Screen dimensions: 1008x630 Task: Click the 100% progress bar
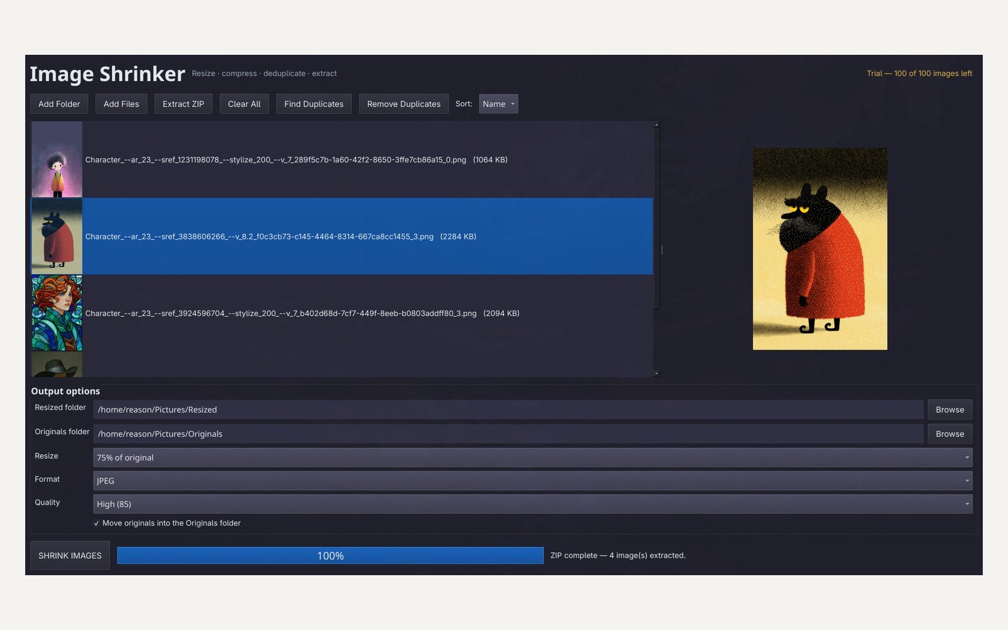click(330, 556)
